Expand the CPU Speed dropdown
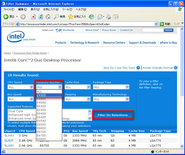The width and height of the screenshot is (185, 155). tap(21, 87)
